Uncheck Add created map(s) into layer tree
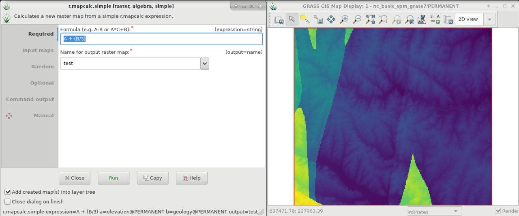519x216 pixels. [8, 192]
